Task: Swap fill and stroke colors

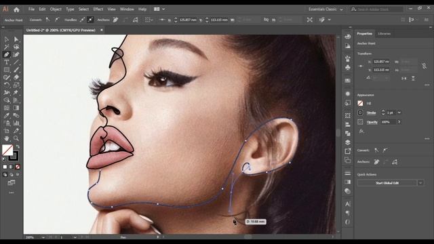Action: 18,146
